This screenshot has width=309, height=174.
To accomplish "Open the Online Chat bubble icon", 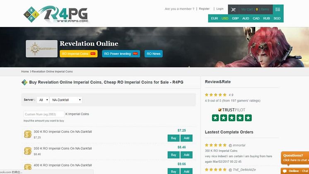I will (285, 171).
